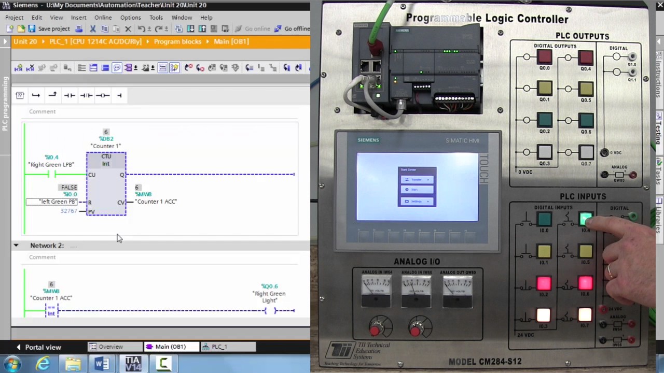Viewport: 664px width, 373px height.
Task: Open breadcrumb arrow after Unit 20
Action: point(44,41)
